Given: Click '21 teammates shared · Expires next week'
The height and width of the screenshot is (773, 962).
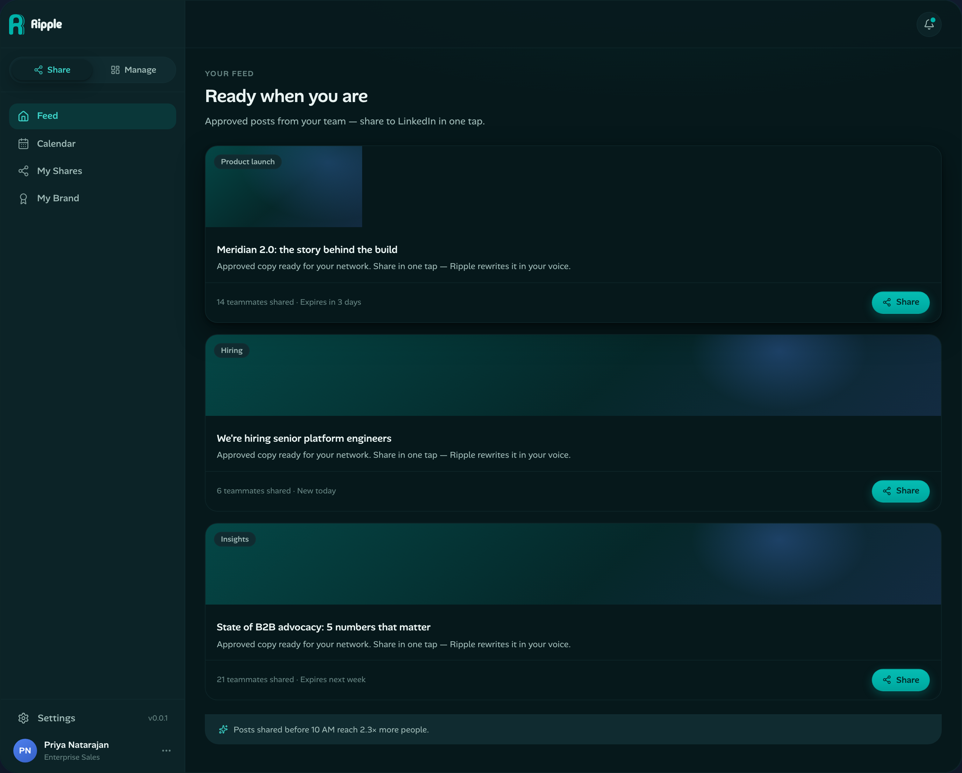Looking at the screenshot, I should pos(291,679).
